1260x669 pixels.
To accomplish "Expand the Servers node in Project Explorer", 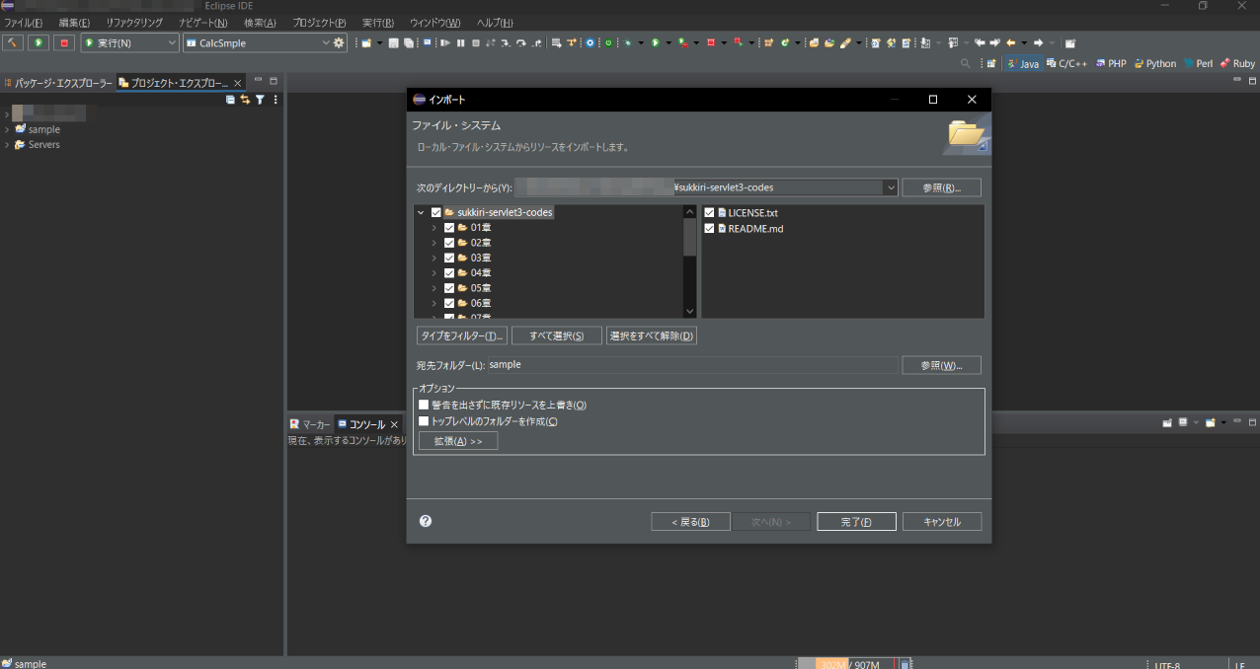I will (x=7, y=145).
